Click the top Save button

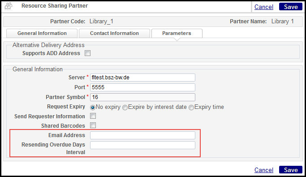click(291, 7)
